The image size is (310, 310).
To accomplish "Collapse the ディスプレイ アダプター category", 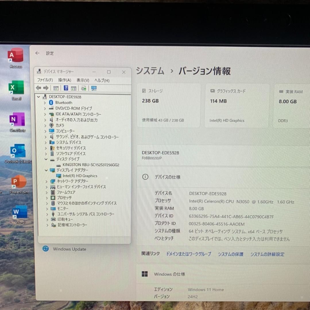I will (x=46, y=170).
